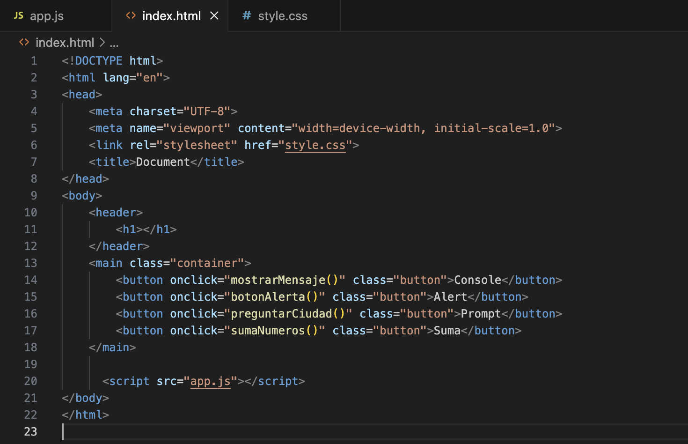Click the empty line 23
688x444 pixels.
click(374, 432)
